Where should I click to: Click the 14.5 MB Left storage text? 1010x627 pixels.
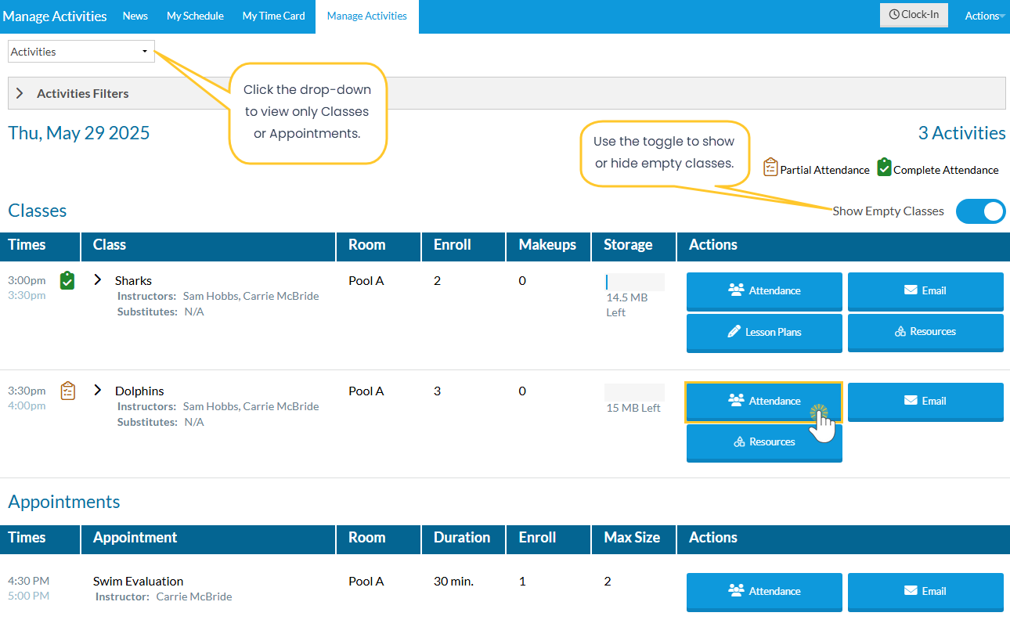[627, 304]
